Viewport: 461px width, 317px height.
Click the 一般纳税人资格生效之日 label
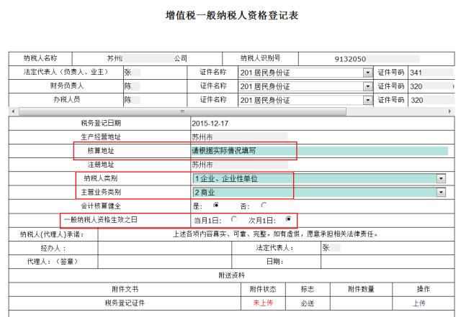(x=101, y=219)
